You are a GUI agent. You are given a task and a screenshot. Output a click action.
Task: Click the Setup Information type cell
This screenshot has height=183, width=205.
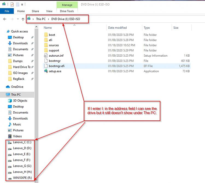pos(156,56)
